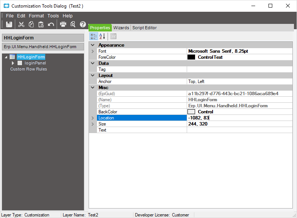
Task: Click the Copy toolbar icon
Action: pos(31,24)
